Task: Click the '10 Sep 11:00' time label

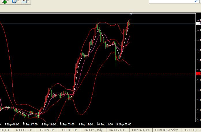Action: click(105, 124)
